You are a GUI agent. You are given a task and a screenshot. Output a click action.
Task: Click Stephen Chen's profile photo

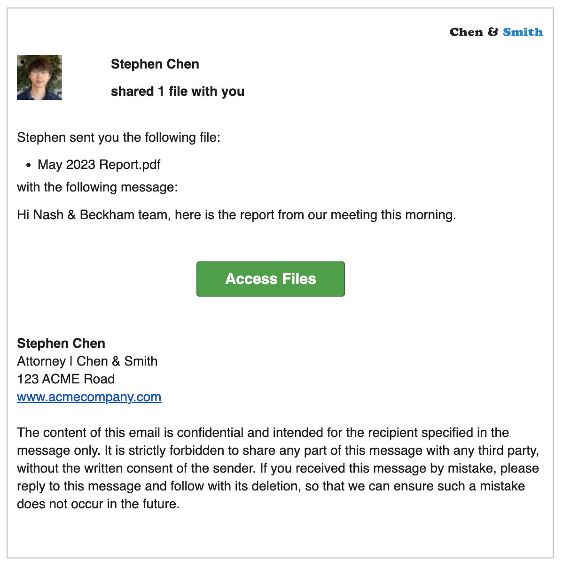point(39,77)
